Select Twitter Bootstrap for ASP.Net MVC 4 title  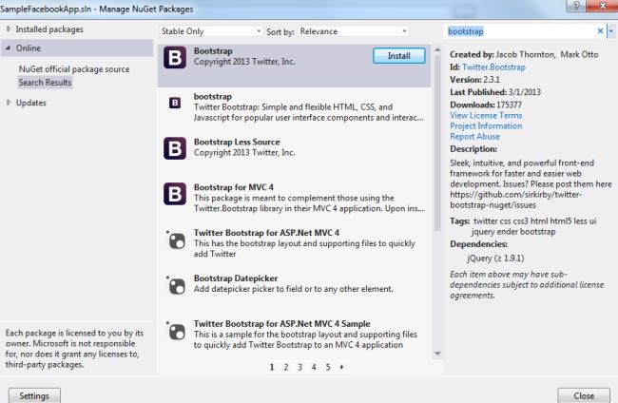tap(266, 233)
